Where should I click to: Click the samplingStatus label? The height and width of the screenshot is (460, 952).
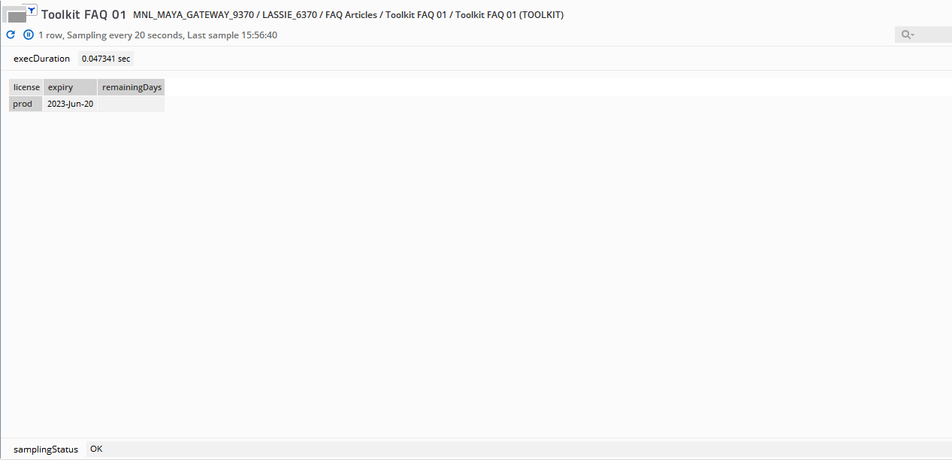tap(46, 449)
